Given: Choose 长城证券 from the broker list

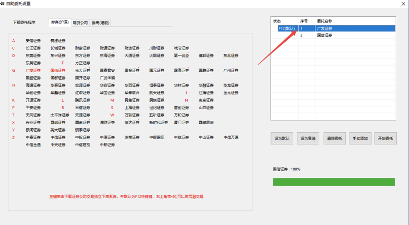Looking at the screenshot, I should click(58, 48).
